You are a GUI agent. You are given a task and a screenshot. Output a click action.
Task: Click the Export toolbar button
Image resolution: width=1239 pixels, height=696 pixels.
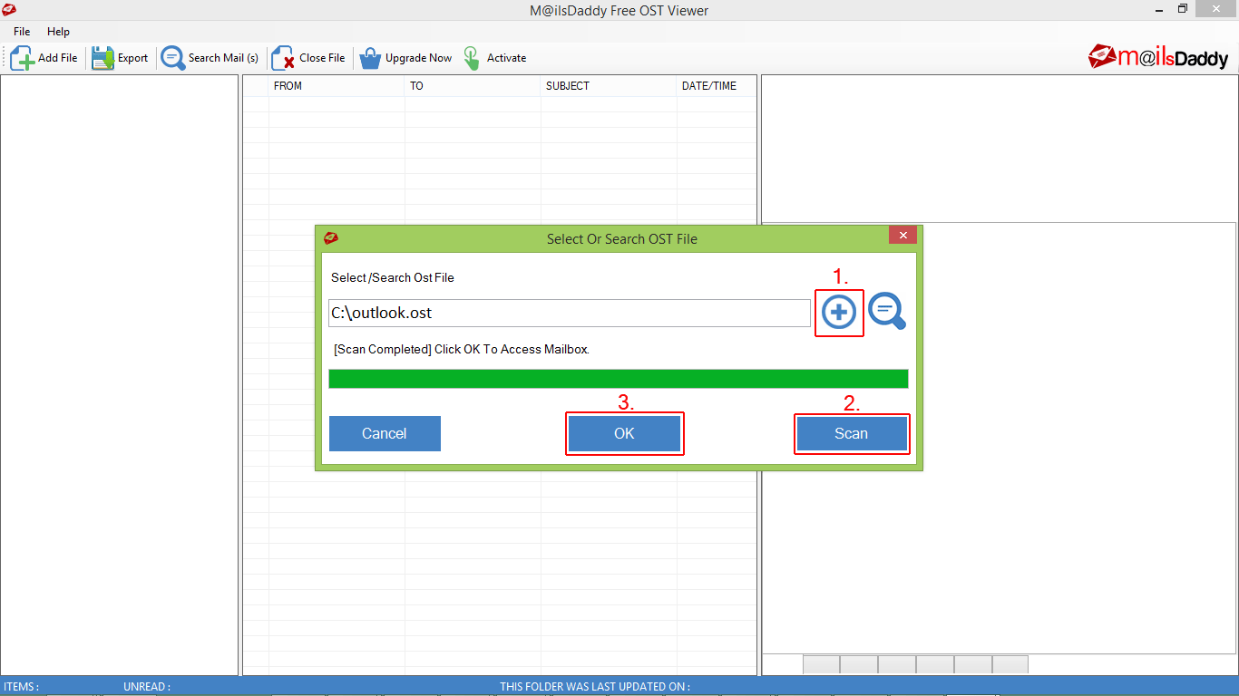point(120,58)
